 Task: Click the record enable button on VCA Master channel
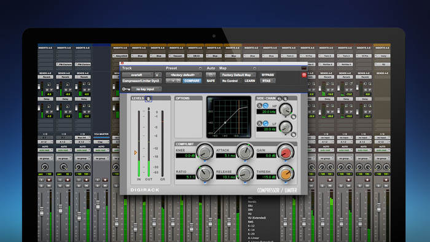tap(105, 180)
